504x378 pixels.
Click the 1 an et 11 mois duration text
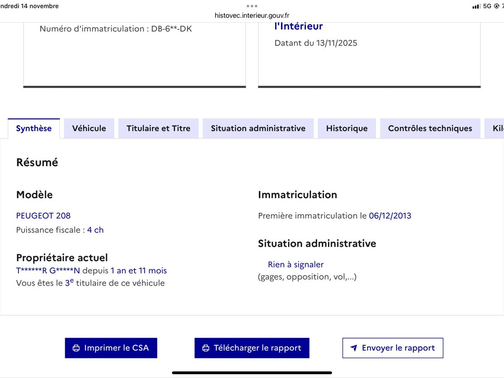[x=139, y=271]
